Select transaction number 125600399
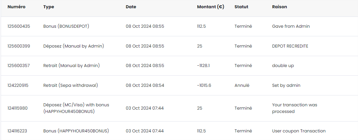 click(19, 46)
